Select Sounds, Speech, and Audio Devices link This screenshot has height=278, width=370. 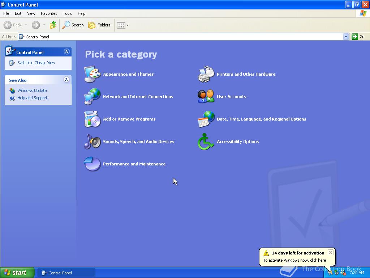pyautogui.click(x=139, y=142)
